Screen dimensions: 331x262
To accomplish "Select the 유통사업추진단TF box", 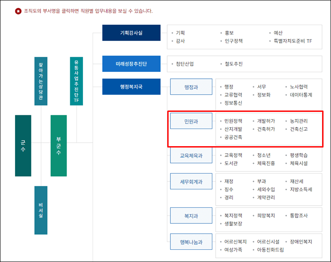I will tap(76, 81).
